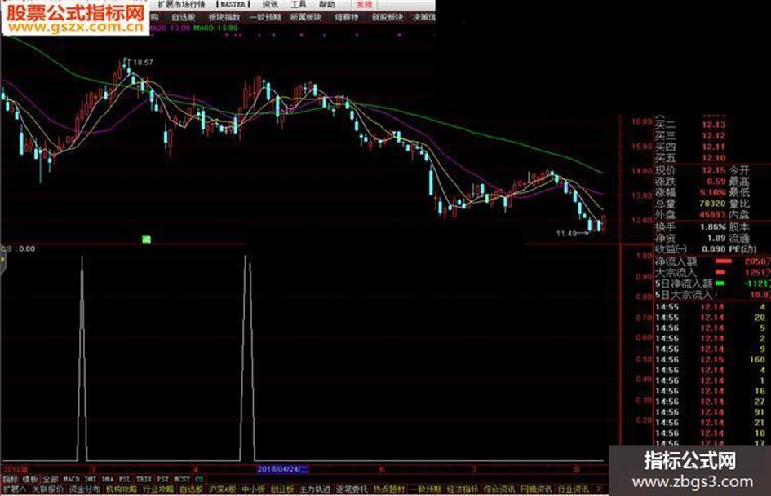This screenshot has height=496, width=771.
Task: Open the 同行资讯 bottom tab
Action: [x=536, y=489]
